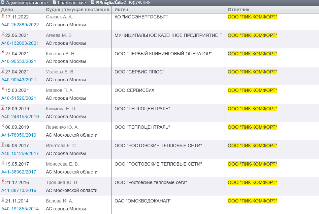Click the case icon beside 21.12.2016

click(3, 182)
